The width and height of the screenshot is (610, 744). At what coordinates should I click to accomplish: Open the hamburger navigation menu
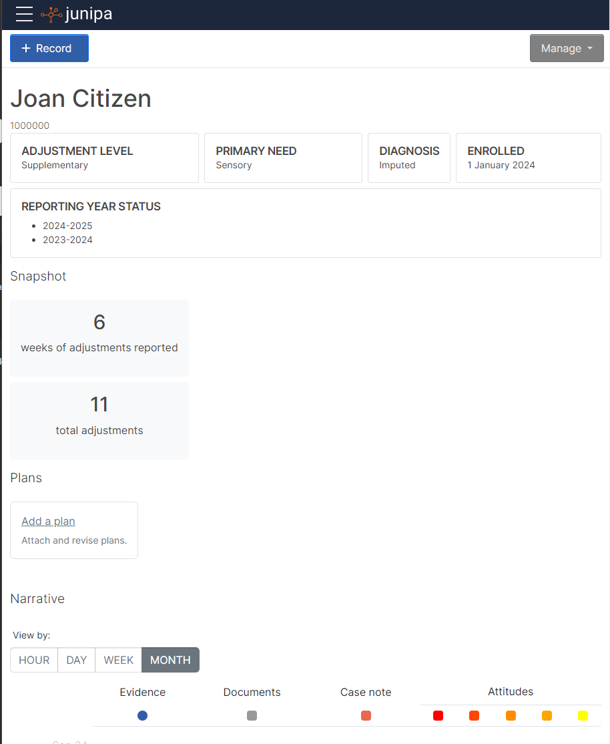pos(24,14)
